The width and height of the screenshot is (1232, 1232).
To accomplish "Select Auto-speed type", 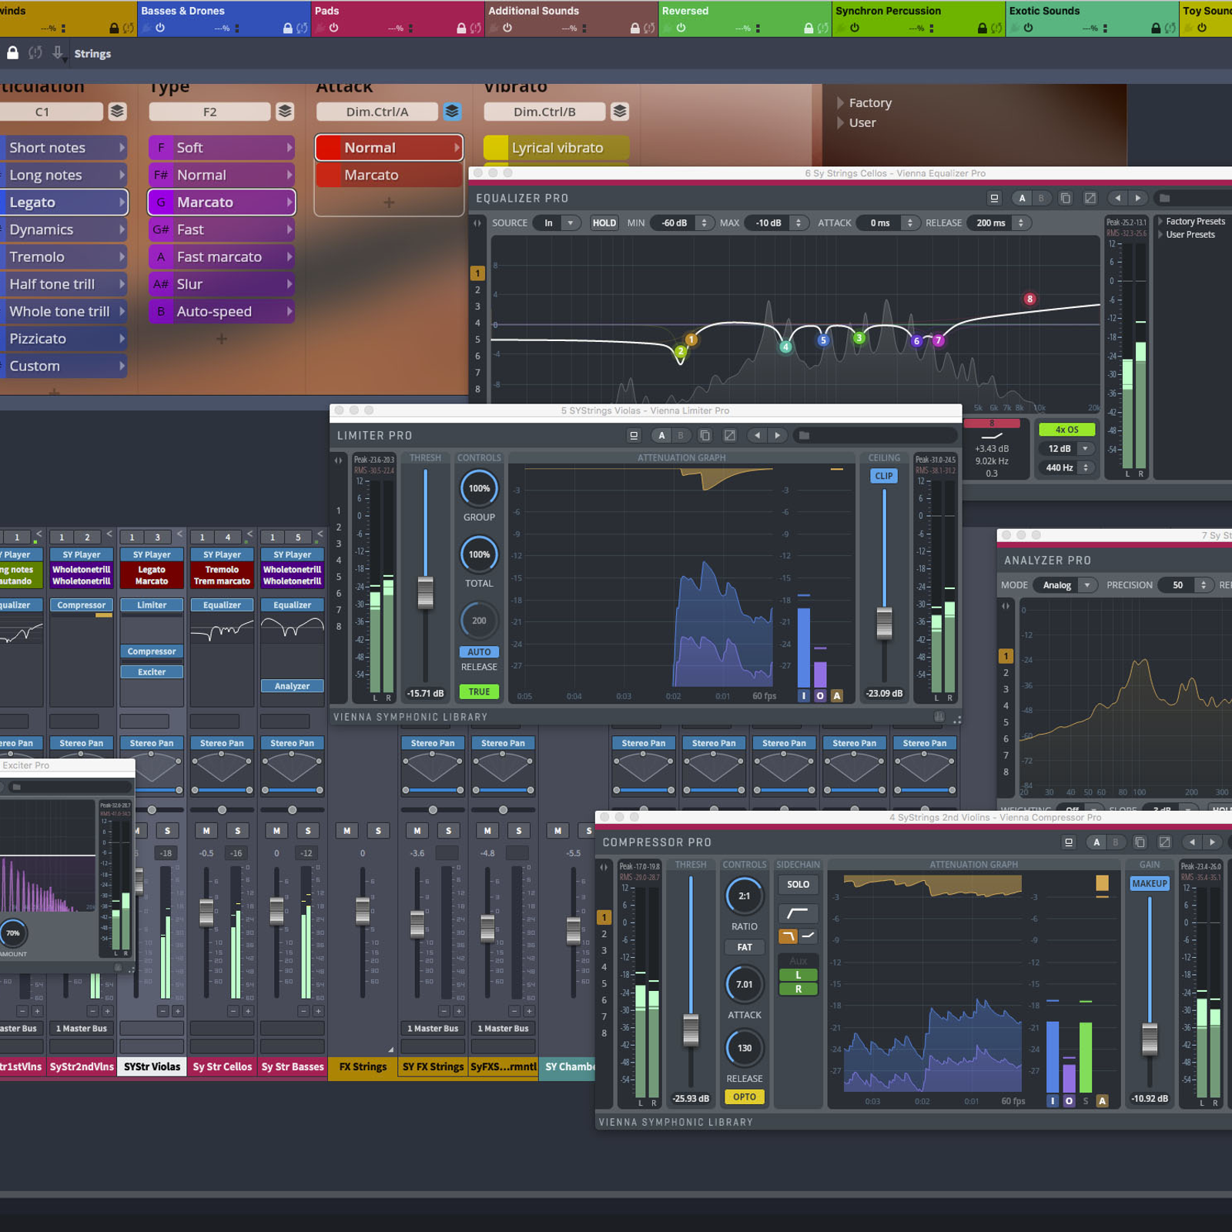I will [222, 312].
